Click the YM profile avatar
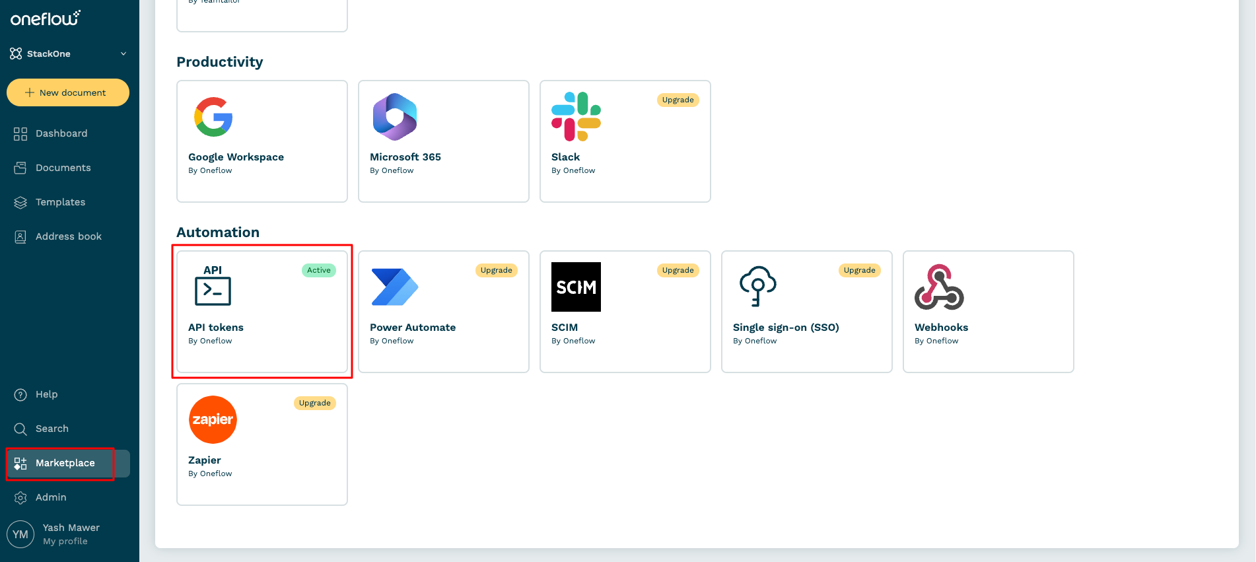 coord(20,534)
